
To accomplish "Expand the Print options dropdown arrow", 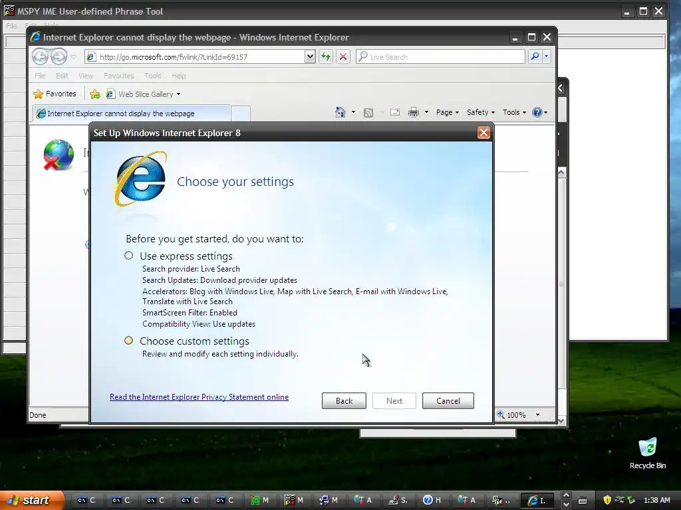I will click(426, 112).
